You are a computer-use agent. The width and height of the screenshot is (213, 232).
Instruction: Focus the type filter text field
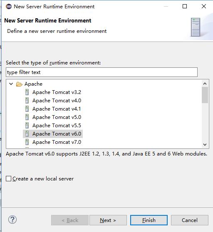(x=102, y=72)
